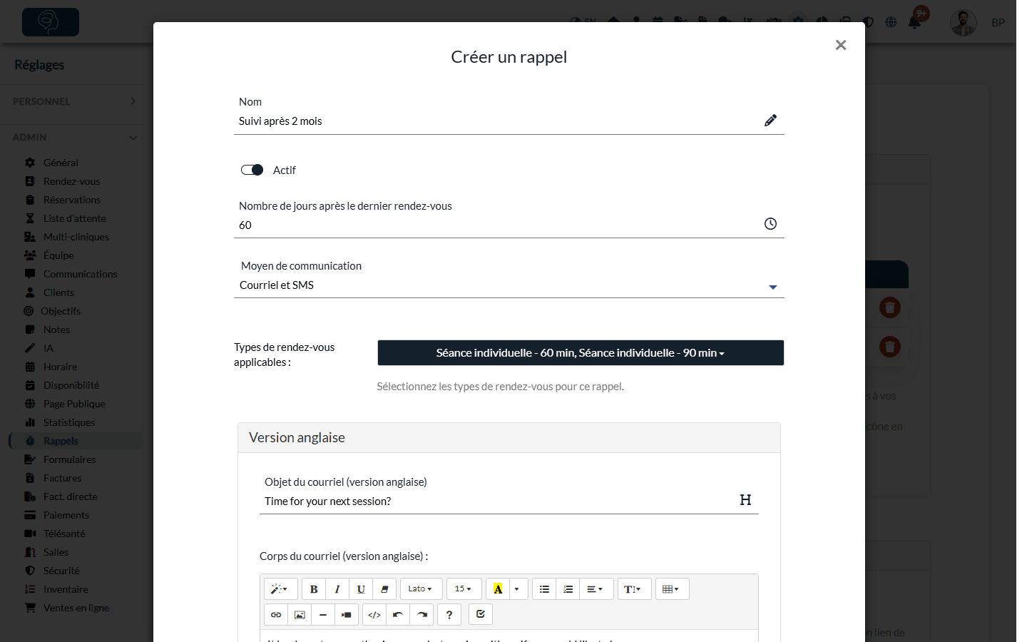Insert an unordered bullet list

(544, 589)
